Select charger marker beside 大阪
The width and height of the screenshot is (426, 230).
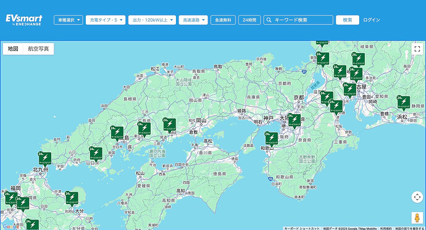(294, 121)
